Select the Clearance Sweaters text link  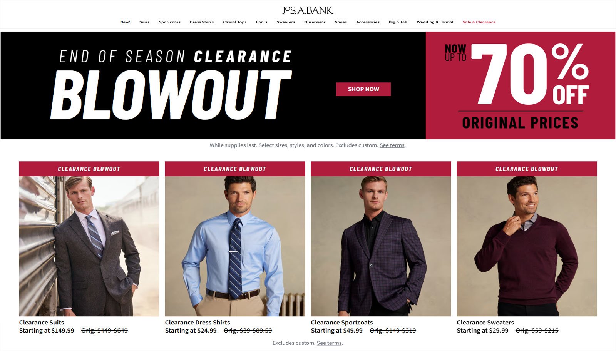pos(485,323)
